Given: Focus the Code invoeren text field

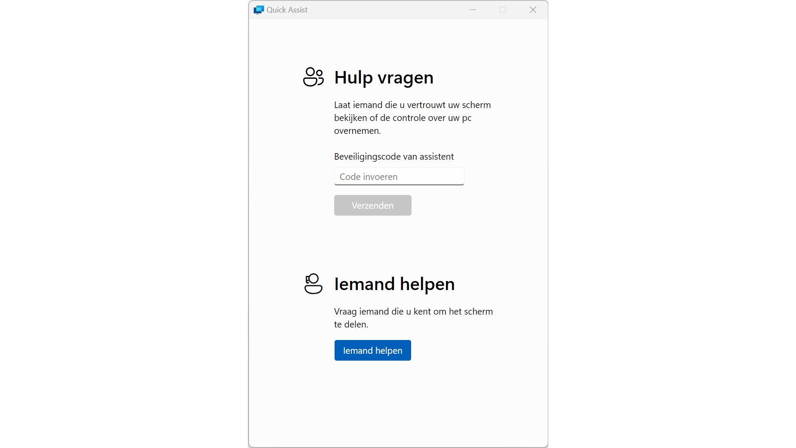Looking at the screenshot, I should [399, 176].
